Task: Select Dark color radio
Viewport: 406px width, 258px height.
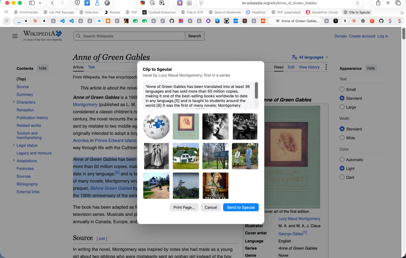Action: 342,177
